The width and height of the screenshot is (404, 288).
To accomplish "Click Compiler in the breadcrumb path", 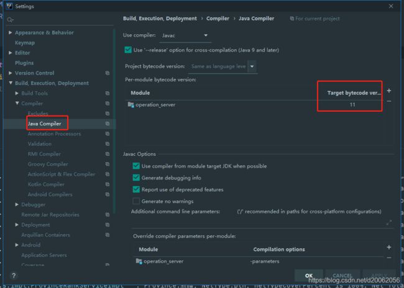I will click(218, 19).
